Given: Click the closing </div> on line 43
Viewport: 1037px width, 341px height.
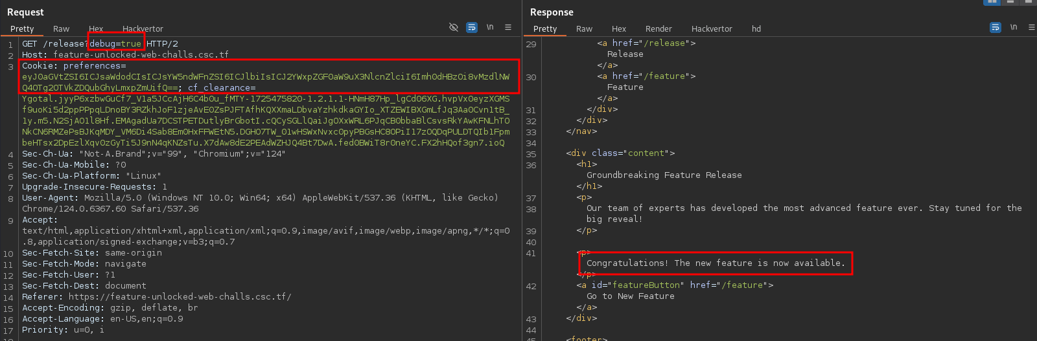Looking at the screenshot, I should point(581,318).
